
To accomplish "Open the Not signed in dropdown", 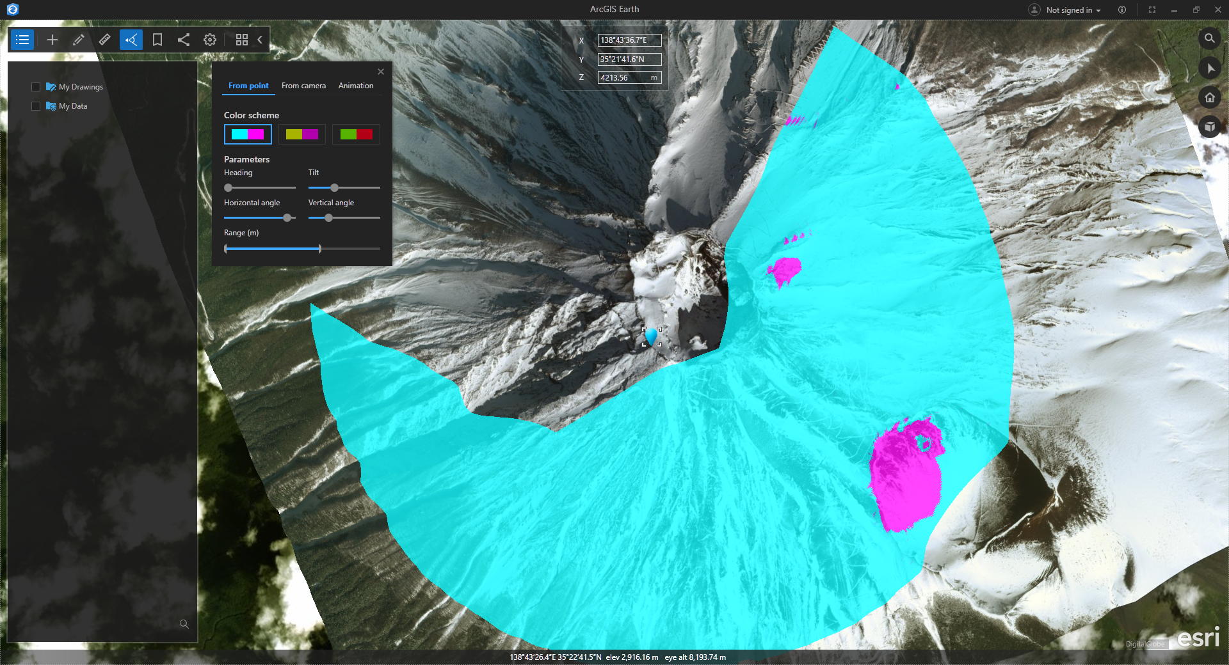I will coord(1073,10).
